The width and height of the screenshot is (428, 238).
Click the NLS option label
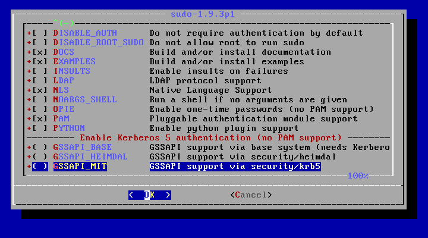(x=61, y=90)
